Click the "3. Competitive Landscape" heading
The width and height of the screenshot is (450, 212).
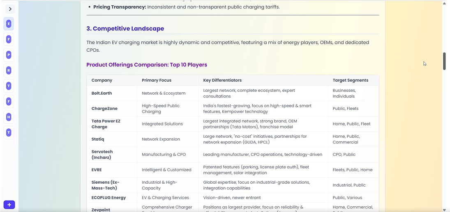(x=125, y=29)
